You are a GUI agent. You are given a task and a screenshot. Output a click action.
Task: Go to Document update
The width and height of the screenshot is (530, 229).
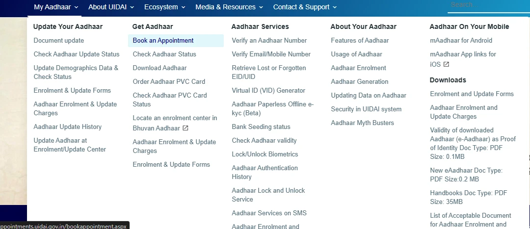point(59,41)
